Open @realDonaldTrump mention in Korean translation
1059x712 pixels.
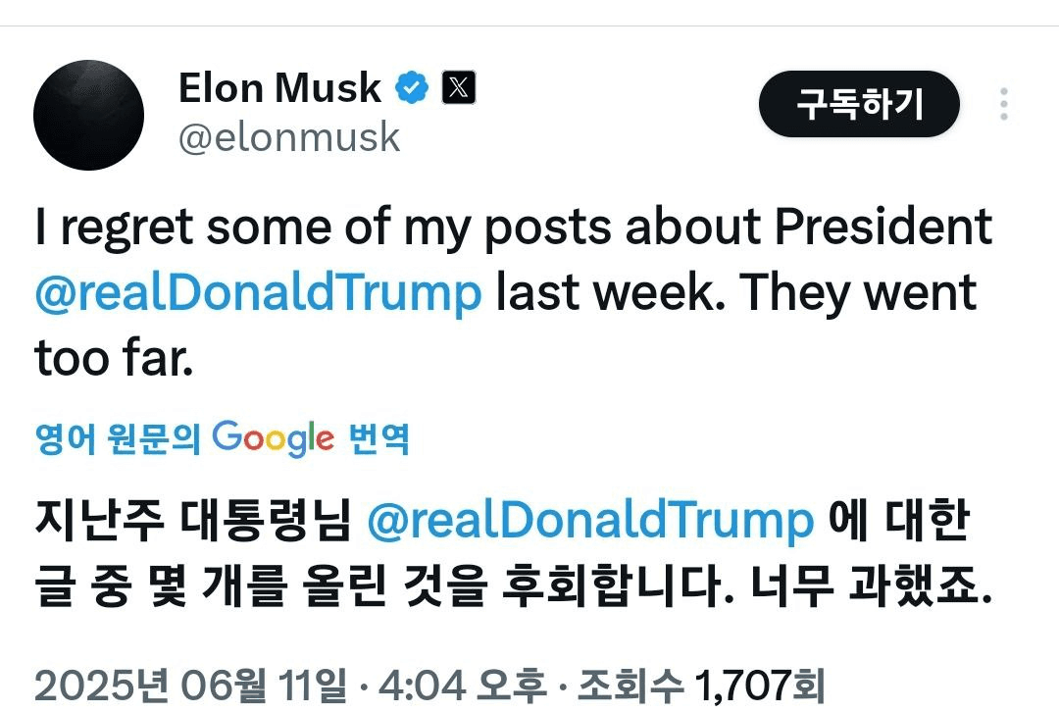click(x=590, y=521)
